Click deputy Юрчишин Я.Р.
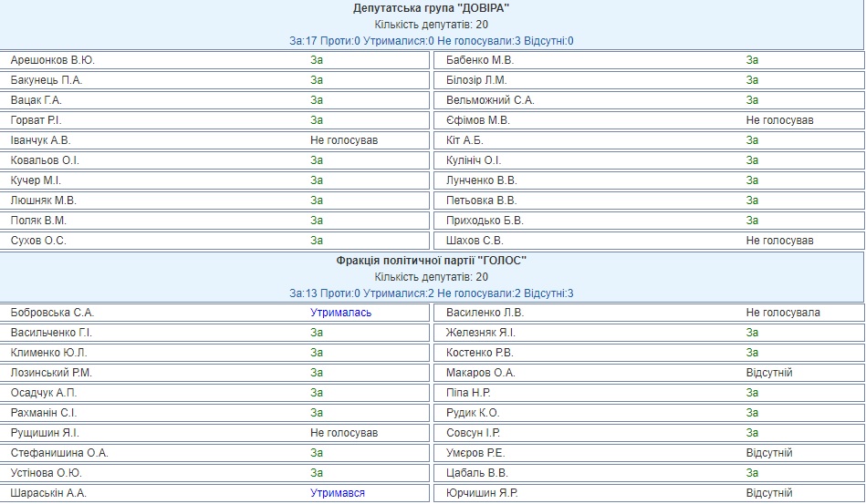Viewport: 866px width, 504px height. [482, 493]
